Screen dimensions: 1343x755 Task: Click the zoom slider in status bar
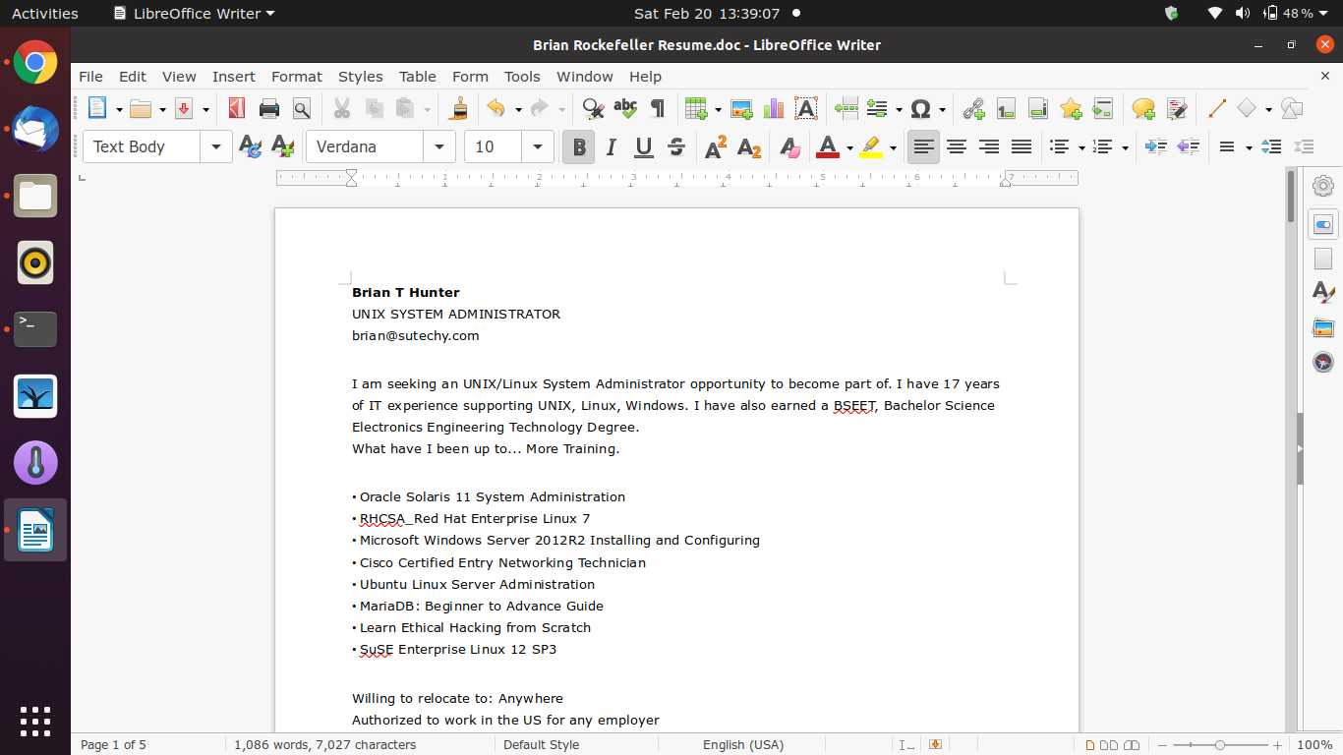1219,745
